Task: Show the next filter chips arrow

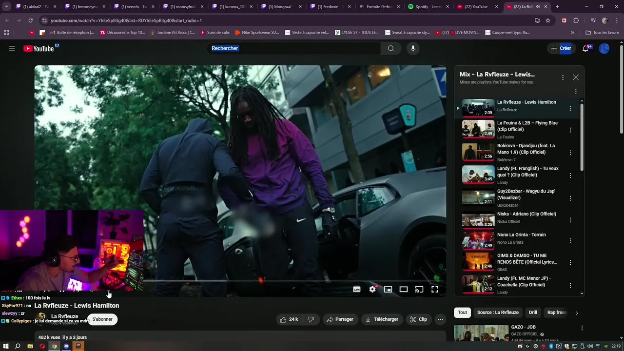Action: coord(576,313)
